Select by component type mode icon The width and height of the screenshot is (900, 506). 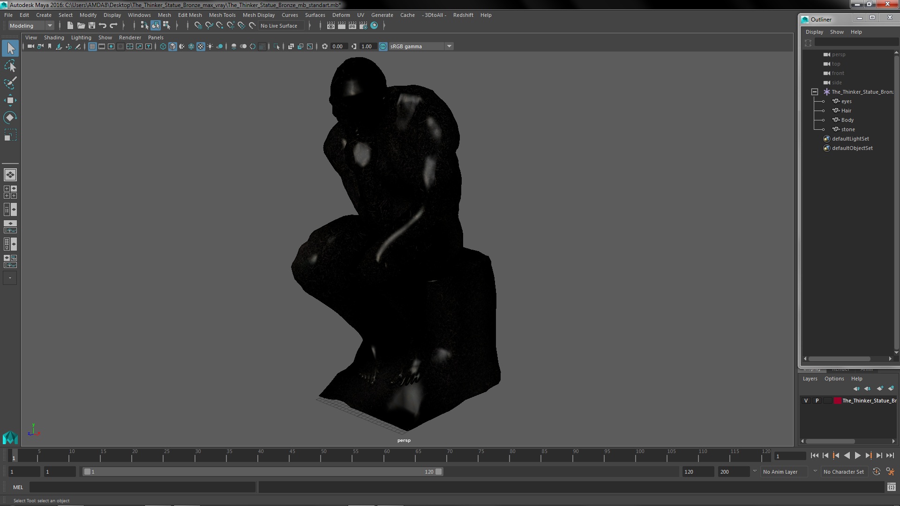pos(166,26)
